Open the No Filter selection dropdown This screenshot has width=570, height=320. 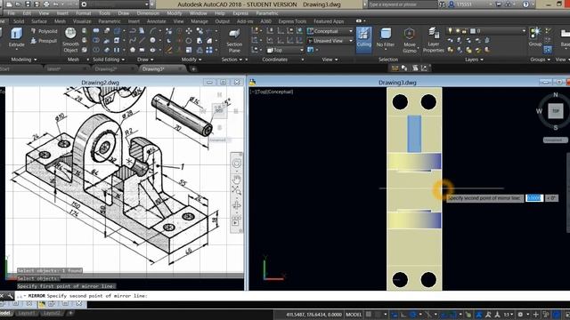[x=386, y=39]
